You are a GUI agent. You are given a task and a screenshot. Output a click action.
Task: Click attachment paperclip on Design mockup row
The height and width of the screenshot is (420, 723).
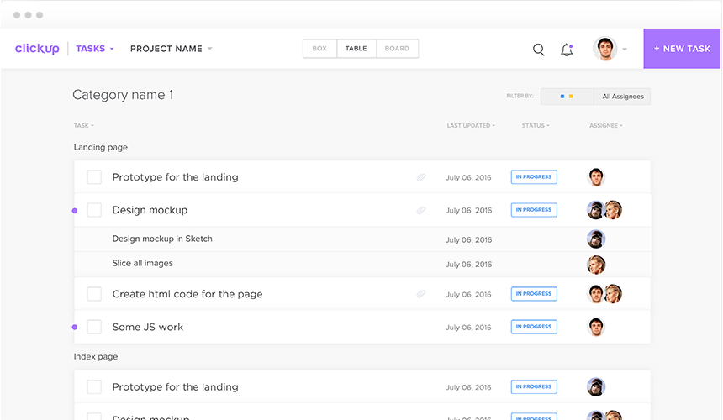pos(421,210)
